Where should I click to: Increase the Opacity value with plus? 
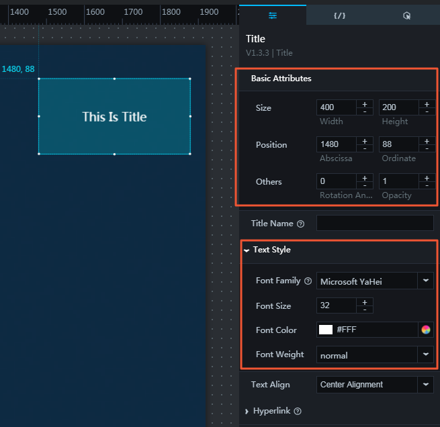point(427,178)
